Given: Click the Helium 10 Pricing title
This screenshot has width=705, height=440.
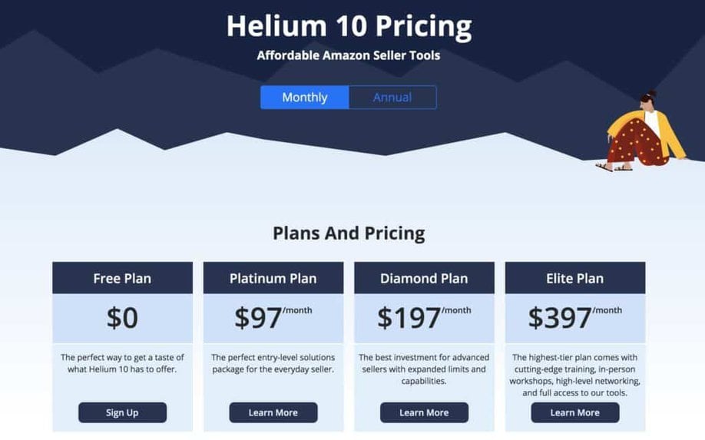Looking at the screenshot, I should click(349, 26).
